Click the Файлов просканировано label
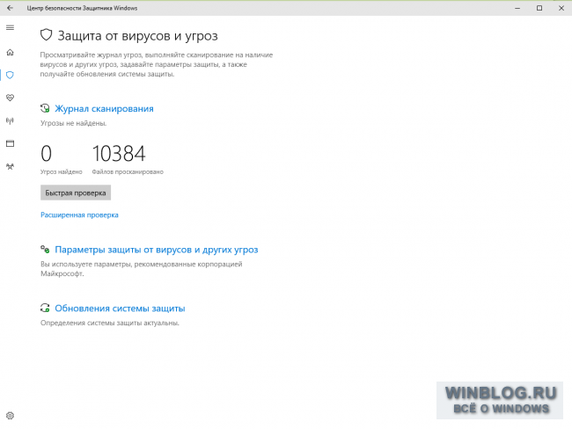Image resolution: width=572 pixels, height=429 pixels. point(128,171)
